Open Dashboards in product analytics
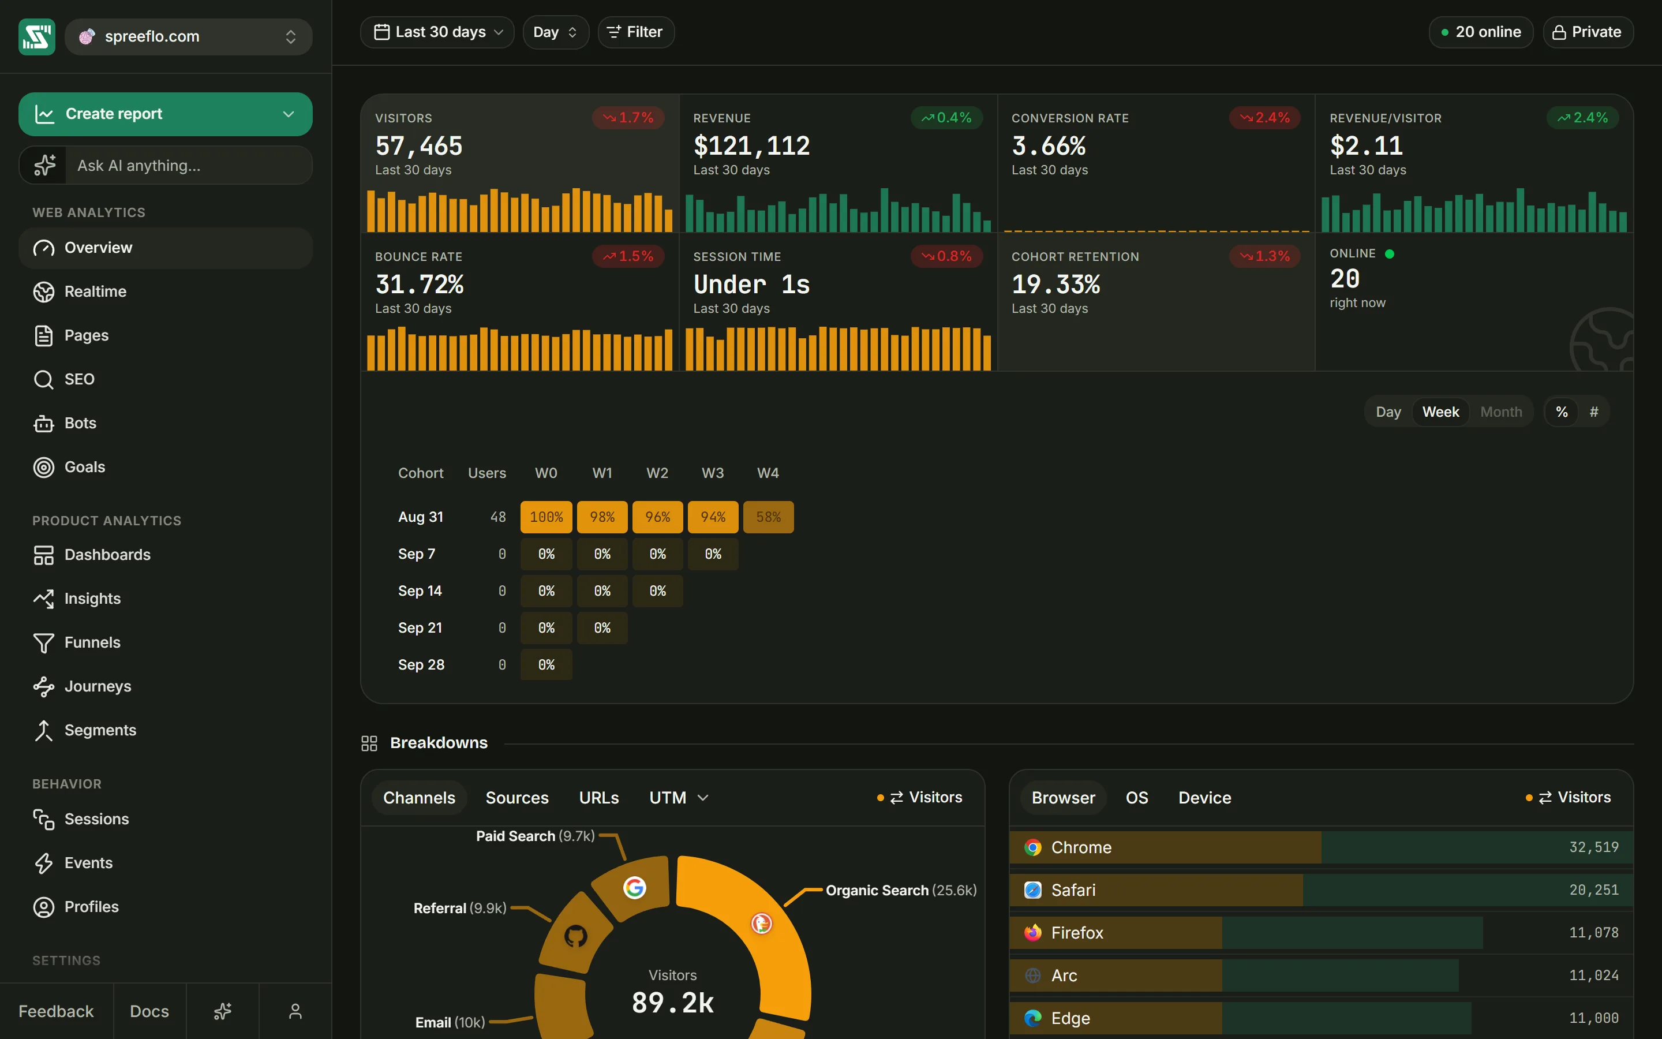The image size is (1662, 1039). [166, 555]
